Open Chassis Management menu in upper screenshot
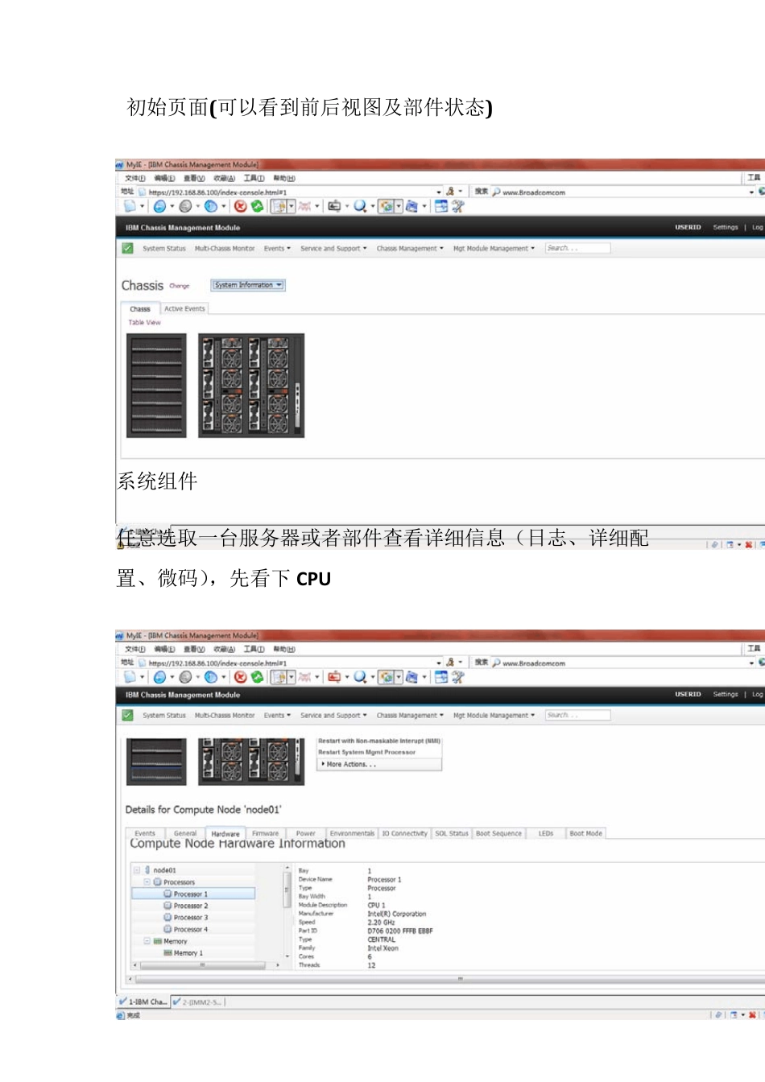Screen dimensions: 765x1082 pyautogui.click(x=410, y=248)
